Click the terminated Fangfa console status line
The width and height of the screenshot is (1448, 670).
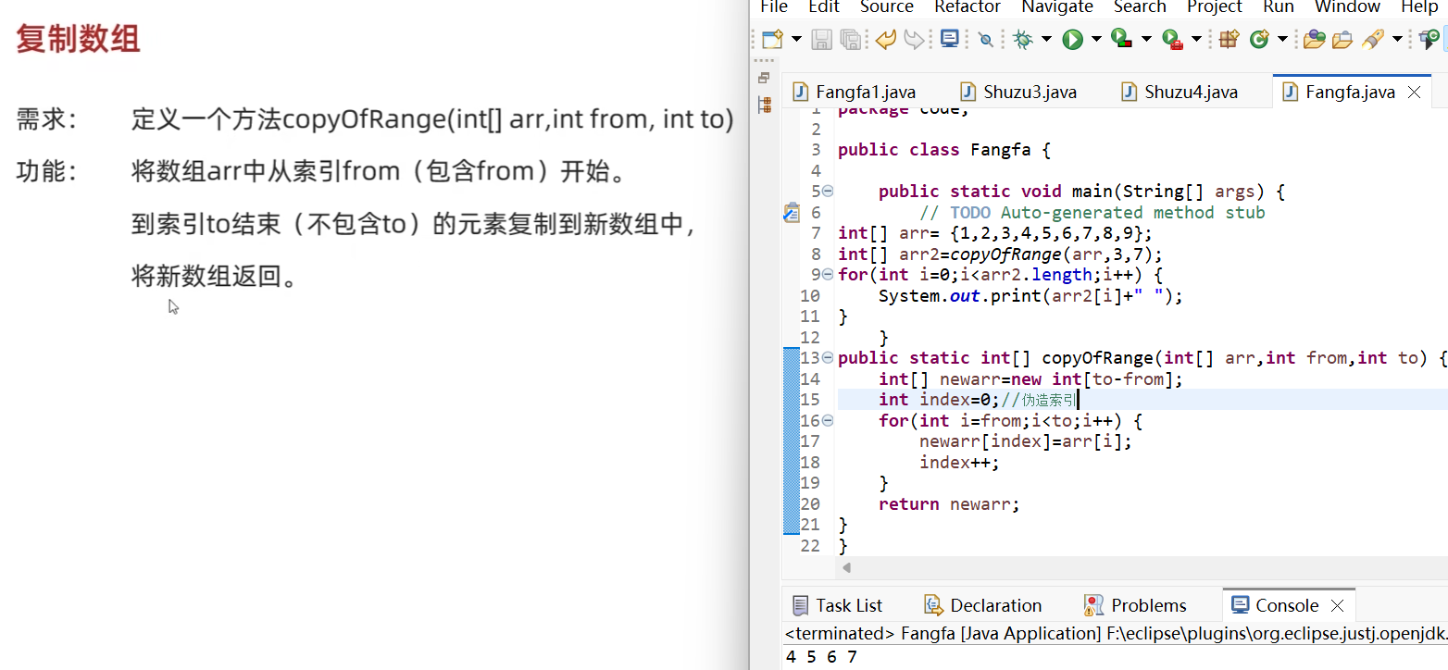pos(1116,634)
